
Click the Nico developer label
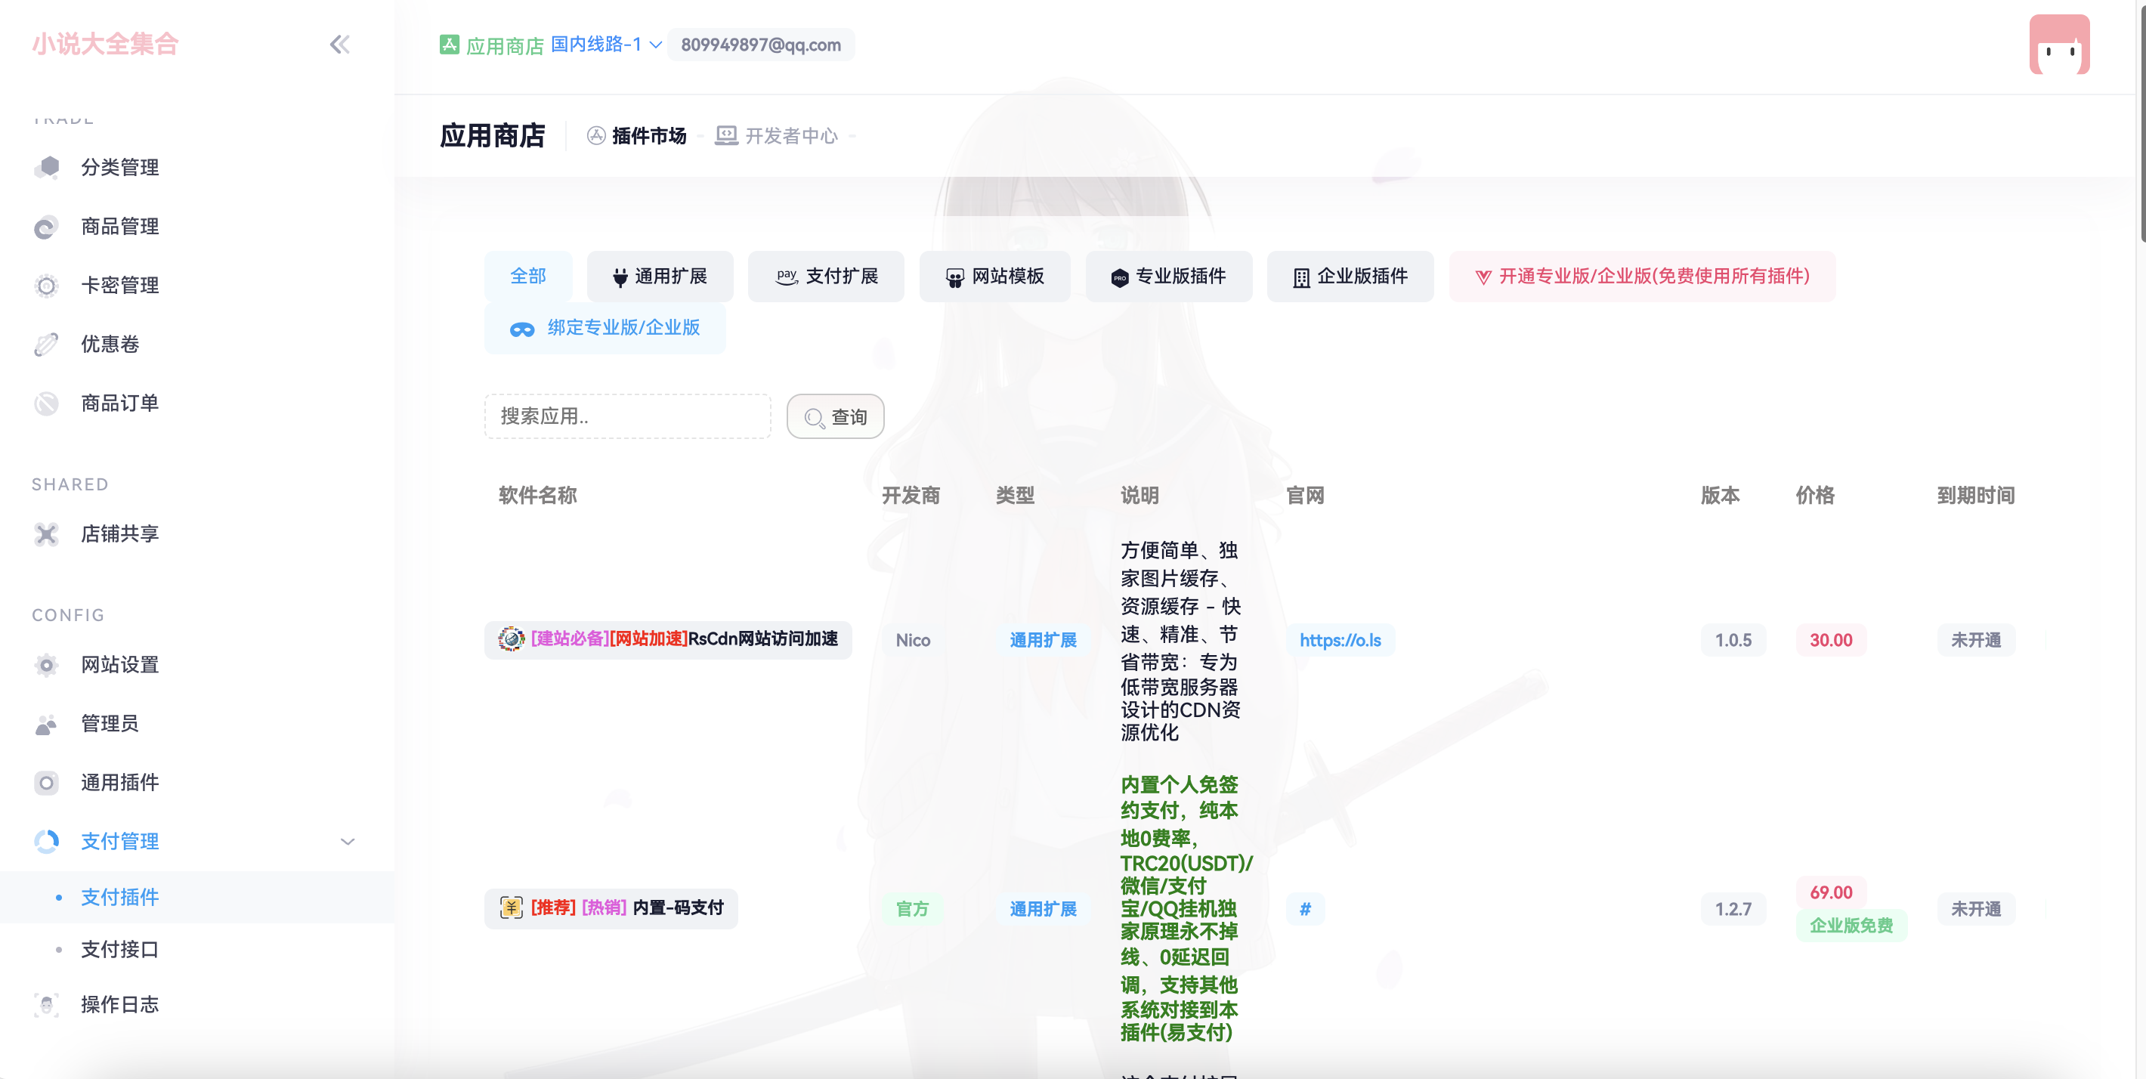coord(912,640)
